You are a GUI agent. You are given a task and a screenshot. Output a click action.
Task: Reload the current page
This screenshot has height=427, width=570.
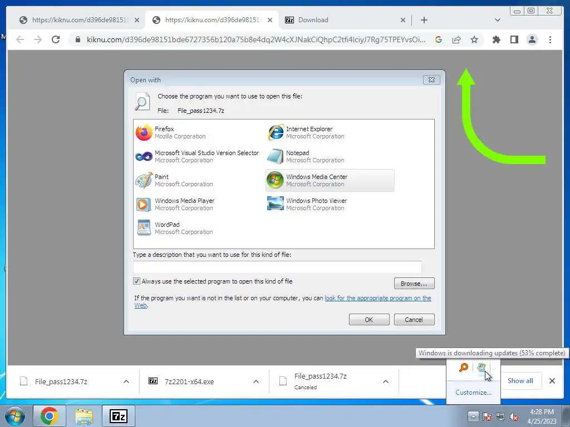56,39
